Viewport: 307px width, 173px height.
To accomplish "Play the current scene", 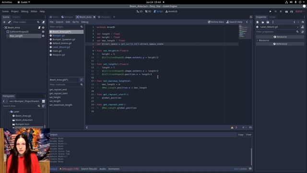I will click(286, 12).
